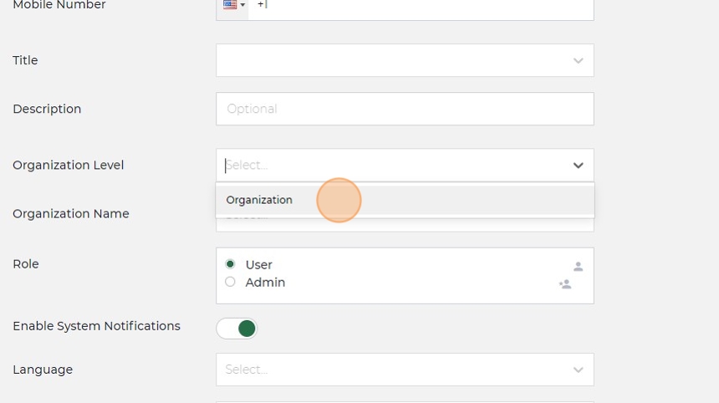This screenshot has width=719, height=403.
Task: Click the Title dropdown chevron arrow
Action: pos(578,60)
